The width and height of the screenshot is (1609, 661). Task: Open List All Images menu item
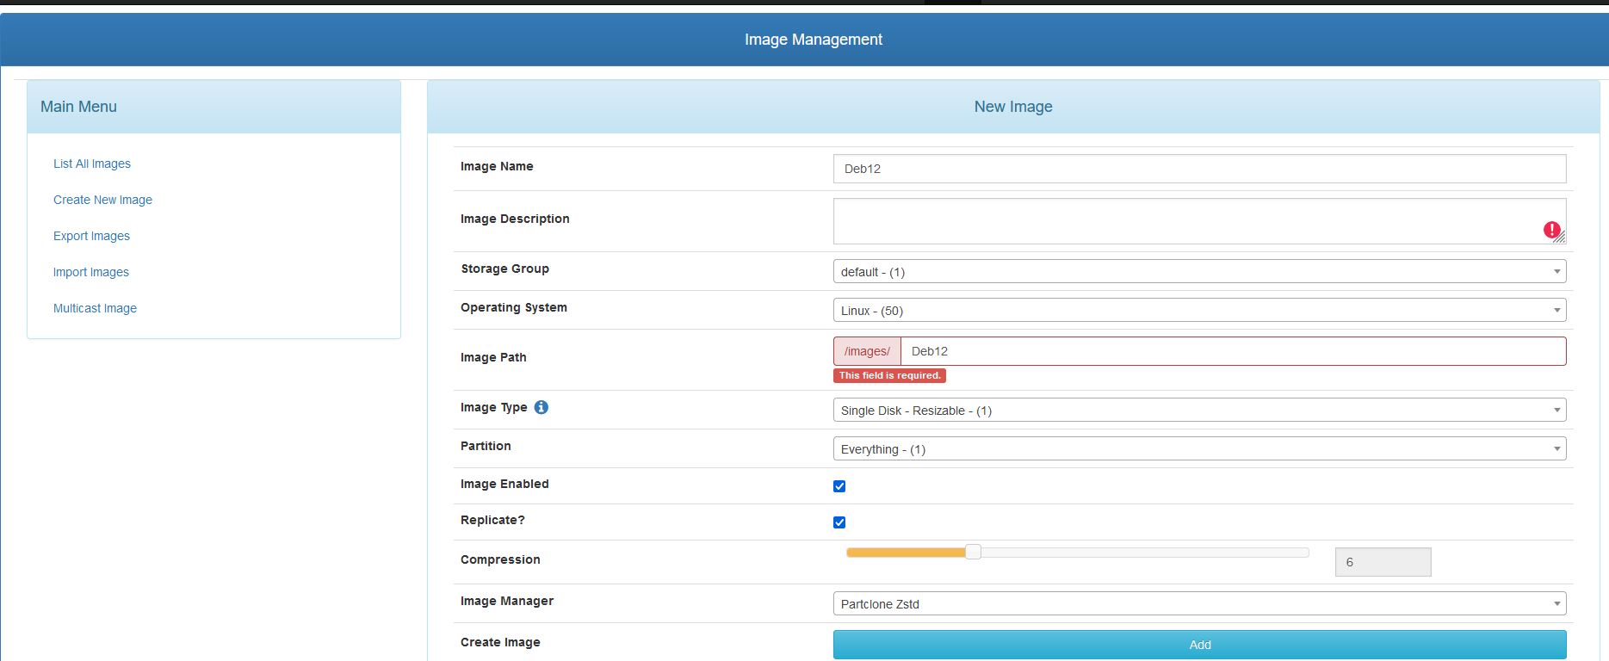click(x=92, y=164)
